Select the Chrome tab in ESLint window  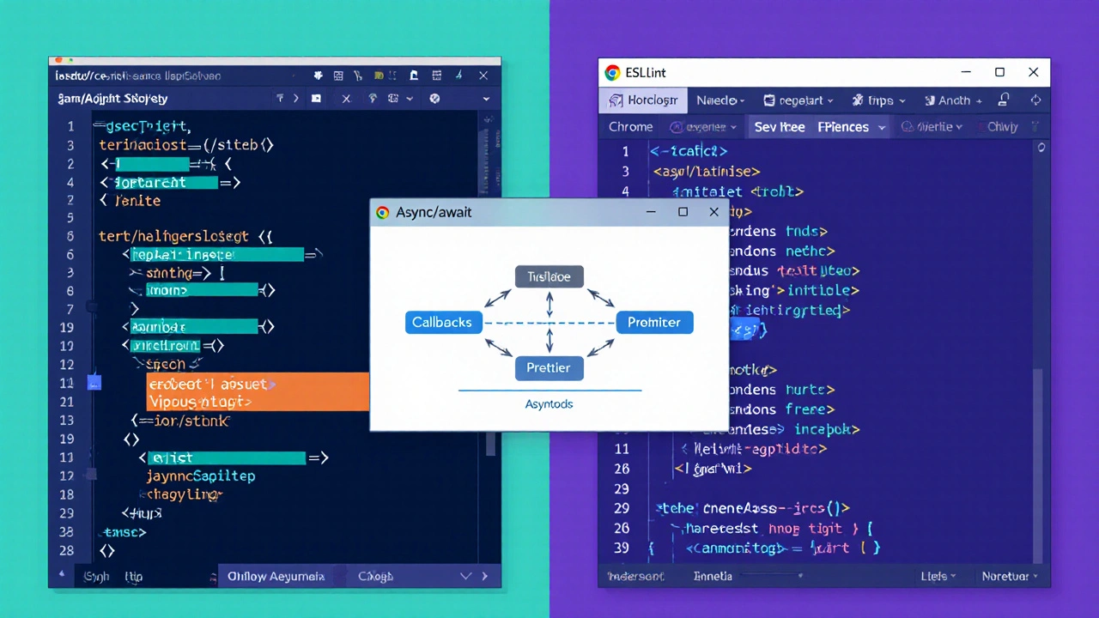coord(630,127)
